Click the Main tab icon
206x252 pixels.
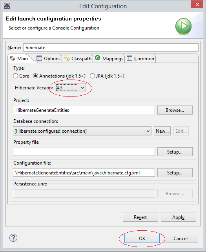(x=13, y=58)
